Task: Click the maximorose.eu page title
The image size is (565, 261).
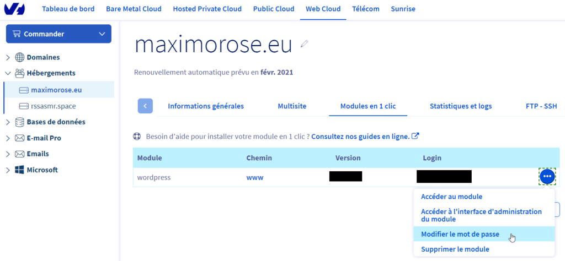Action: [214, 45]
